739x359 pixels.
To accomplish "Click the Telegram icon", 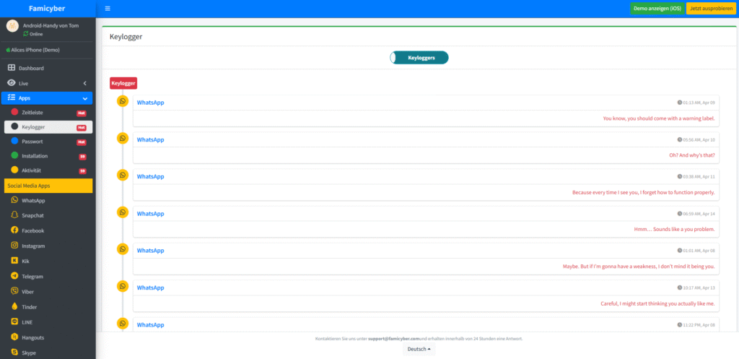I will (x=14, y=276).
